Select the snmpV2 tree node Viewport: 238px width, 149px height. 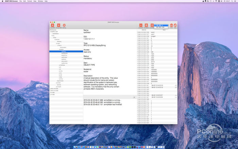[59, 87]
